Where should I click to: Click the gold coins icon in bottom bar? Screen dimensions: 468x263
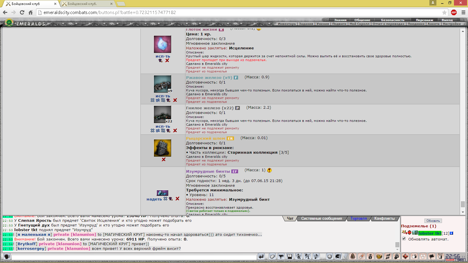[x=379, y=257]
